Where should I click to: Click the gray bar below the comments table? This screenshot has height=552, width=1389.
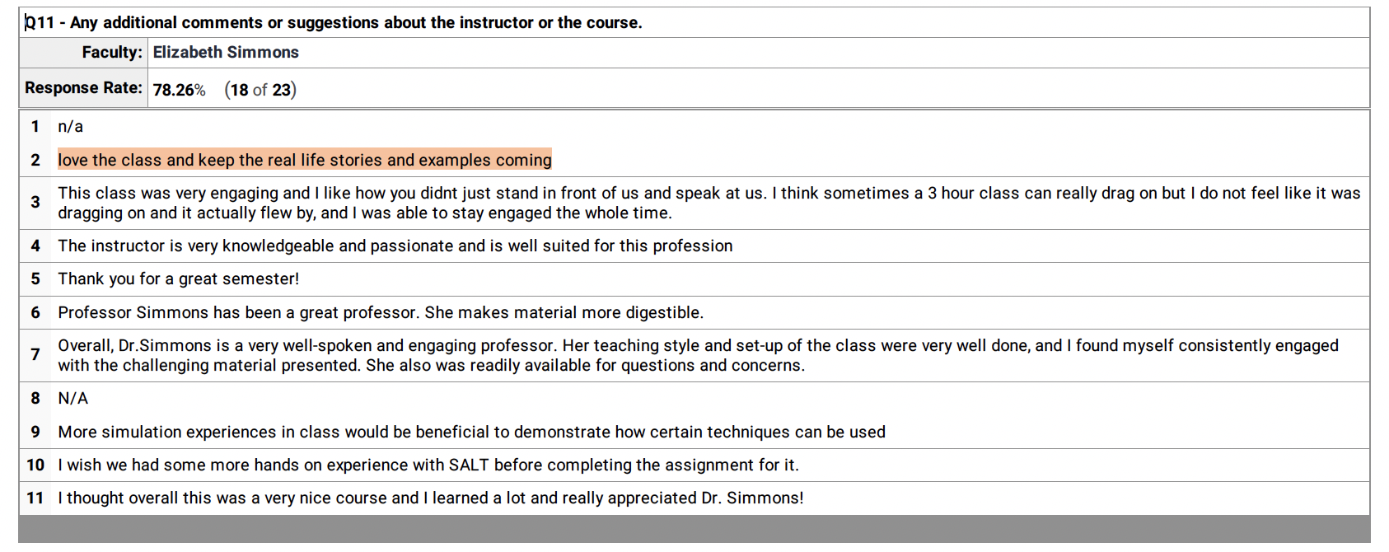point(694,529)
